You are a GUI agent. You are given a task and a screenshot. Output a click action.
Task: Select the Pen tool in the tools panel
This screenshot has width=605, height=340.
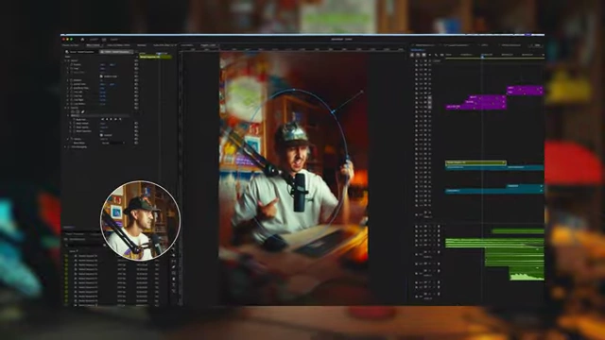[x=173, y=266]
